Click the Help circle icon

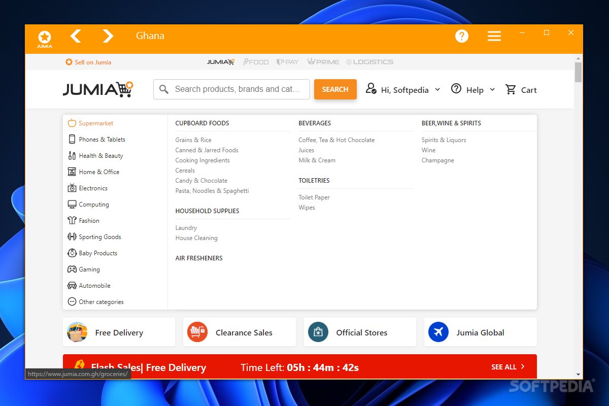point(456,89)
